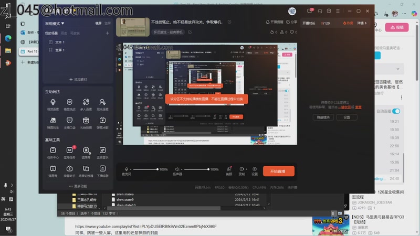
Task: Switch to 竖屏 portrait orientation
Action: (x=108, y=24)
